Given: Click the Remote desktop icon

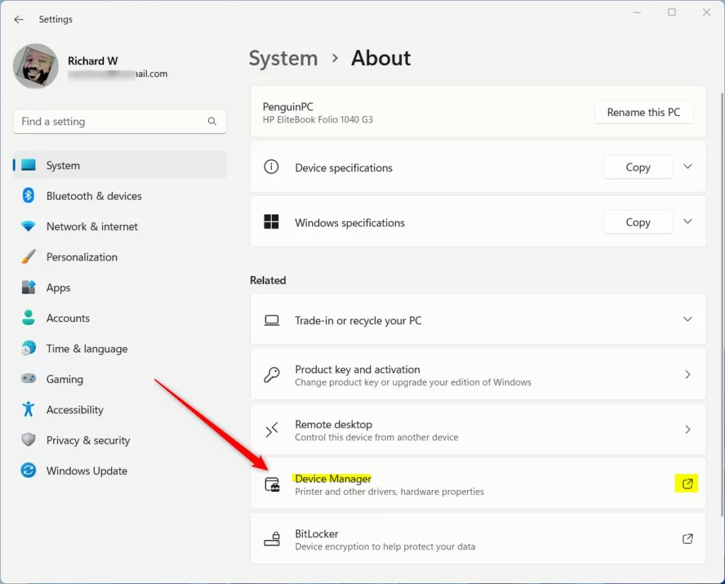Looking at the screenshot, I should pyautogui.click(x=271, y=430).
